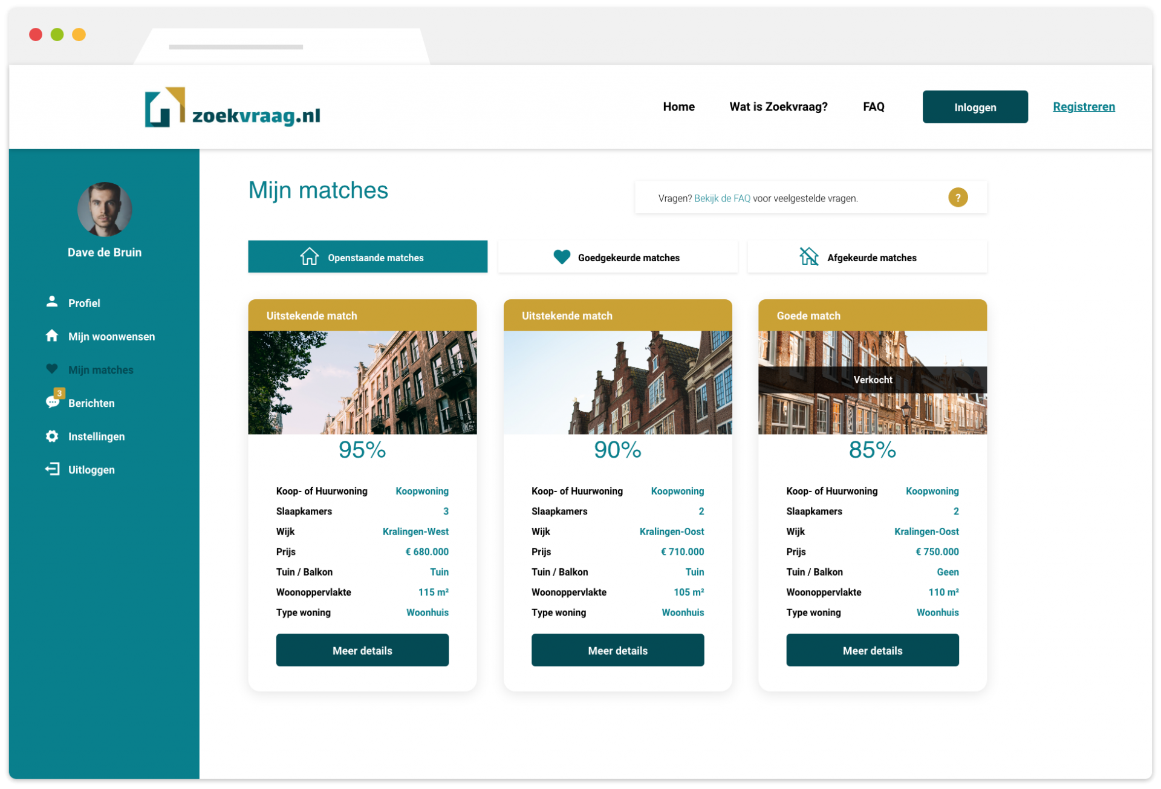Image resolution: width=1161 pixels, height=789 pixels.
Task: Click the heart icon on Goedgekeurde matches tab
Action: (562, 257)
